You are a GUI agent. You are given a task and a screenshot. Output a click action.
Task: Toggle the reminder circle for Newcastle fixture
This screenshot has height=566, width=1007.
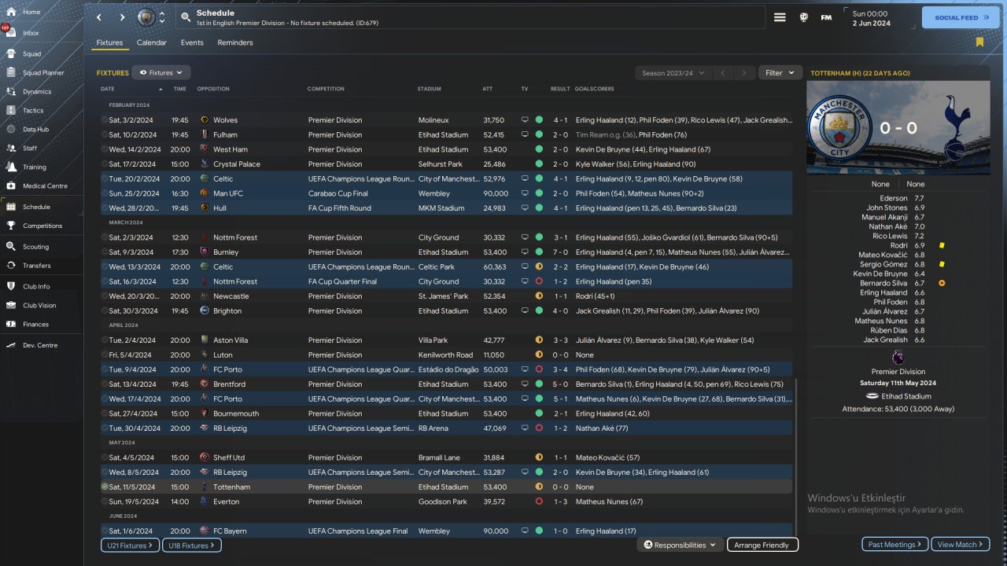click(x=104, y=296)
